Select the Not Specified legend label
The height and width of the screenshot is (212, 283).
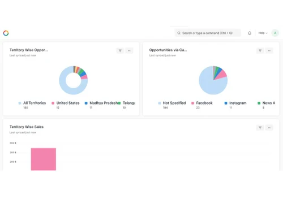[x=174, y=103]
